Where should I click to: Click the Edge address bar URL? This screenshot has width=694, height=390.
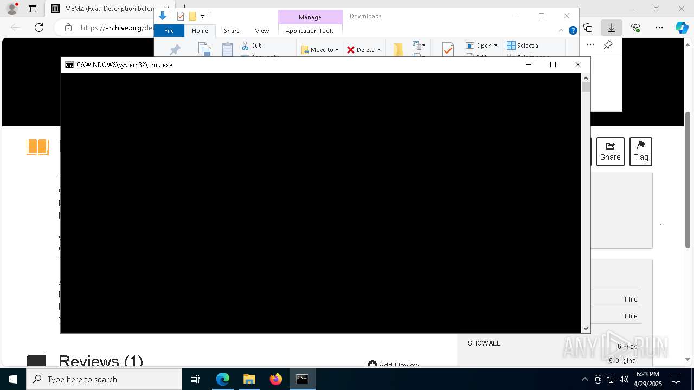click(117, 28)
